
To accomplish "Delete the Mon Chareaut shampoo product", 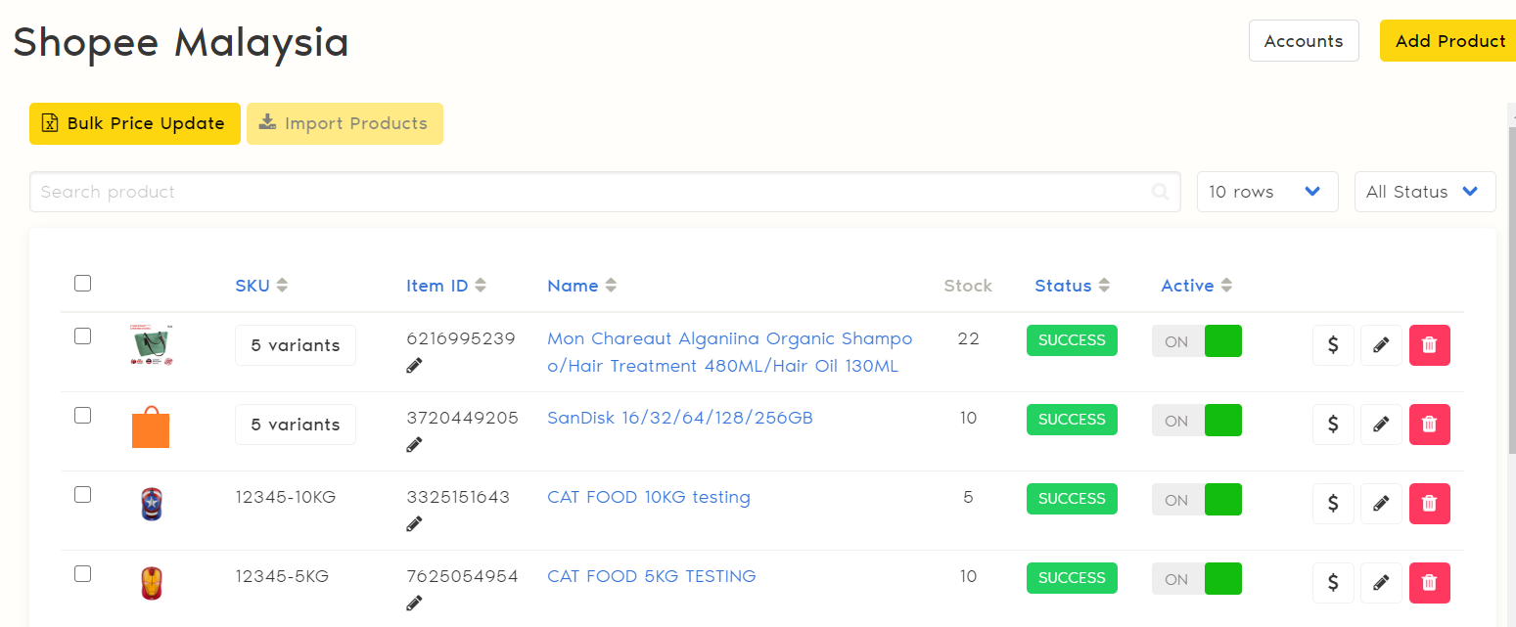I will tap(1429, 345).
